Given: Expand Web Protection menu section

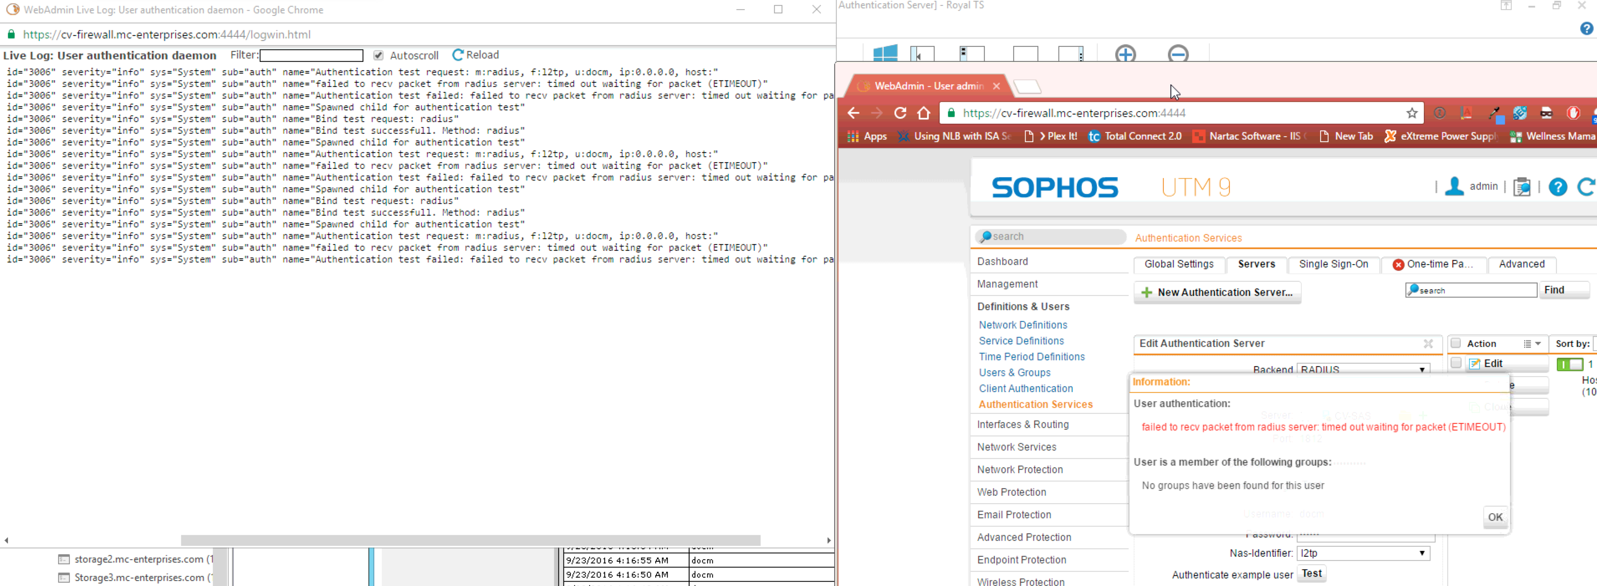Looking at the screenshot, I should (x=1012, y=492).
